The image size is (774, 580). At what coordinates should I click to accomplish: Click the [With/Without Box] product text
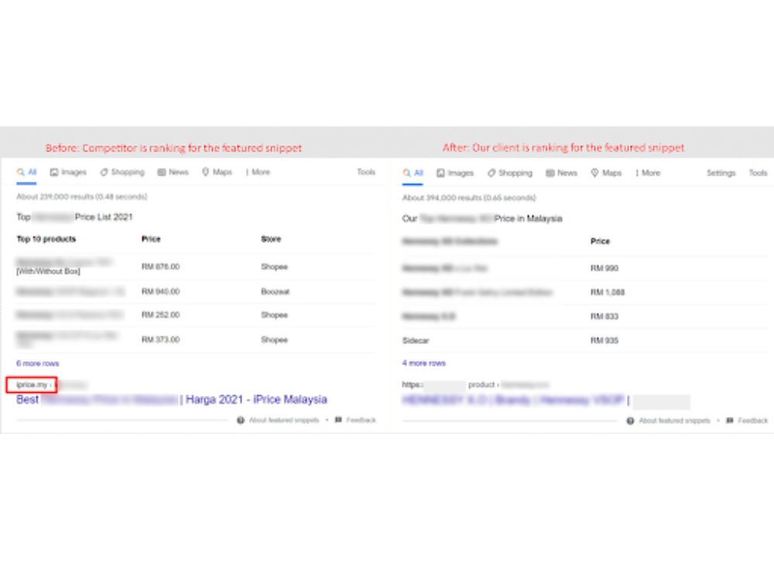(48, 271)
